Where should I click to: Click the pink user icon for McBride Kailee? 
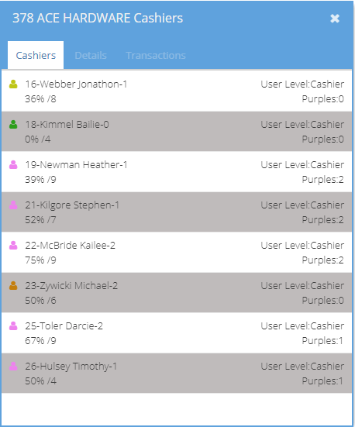pos(13,246)
